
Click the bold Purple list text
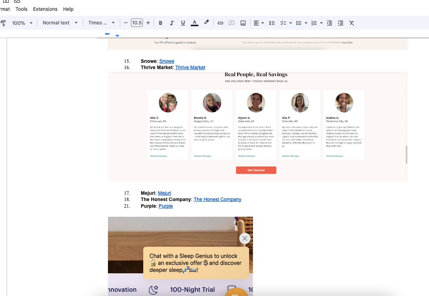(x=148, y=206)
